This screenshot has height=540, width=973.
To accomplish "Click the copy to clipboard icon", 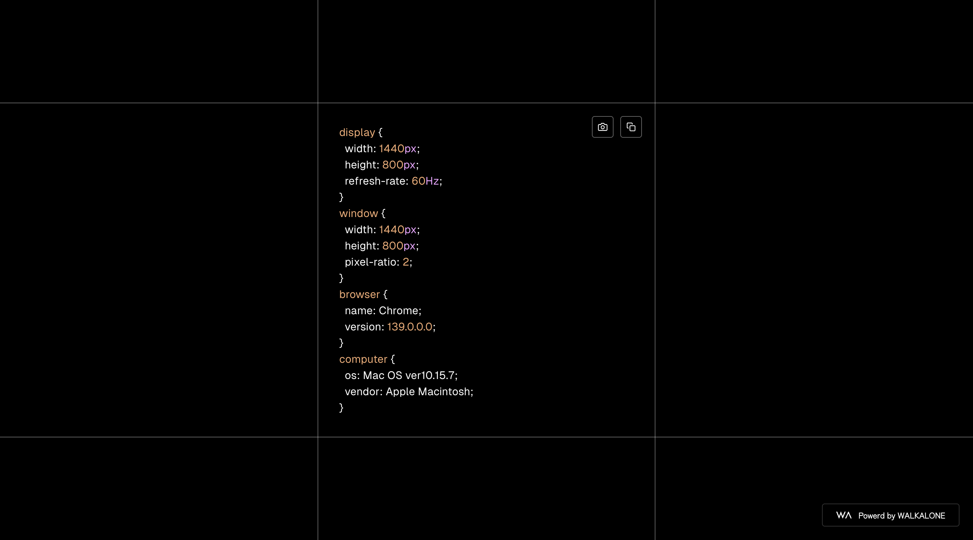I will 631,127.
